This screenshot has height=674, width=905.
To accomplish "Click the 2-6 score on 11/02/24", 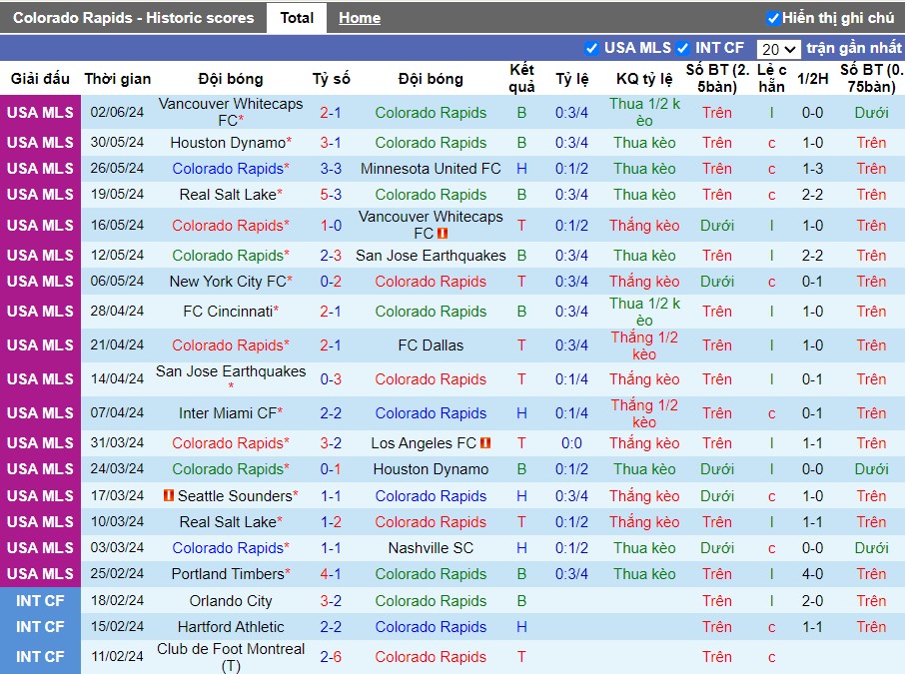I will tap(331, 657).
